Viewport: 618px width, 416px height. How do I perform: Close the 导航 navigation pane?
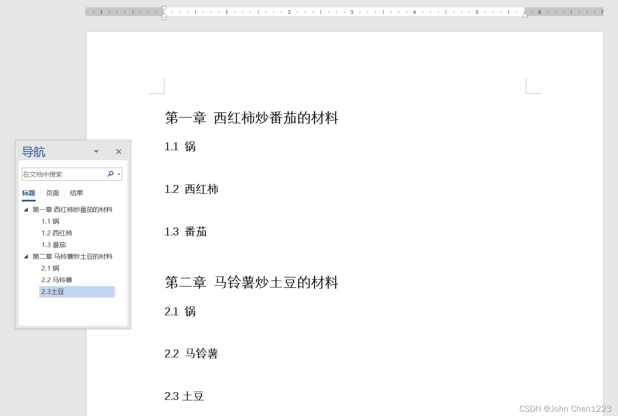tap(119, 152)
